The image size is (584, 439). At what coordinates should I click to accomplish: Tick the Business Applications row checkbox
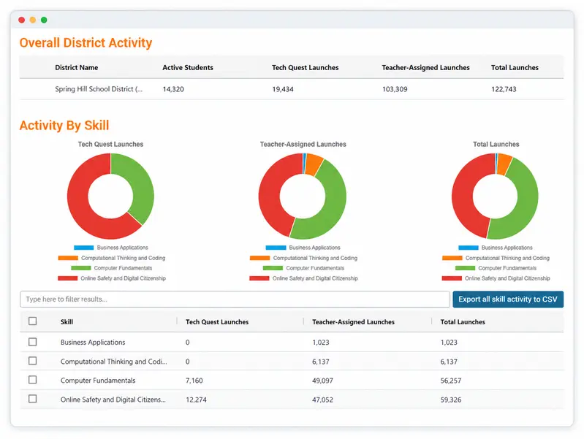pyautogui.click(x=33, y=342)
